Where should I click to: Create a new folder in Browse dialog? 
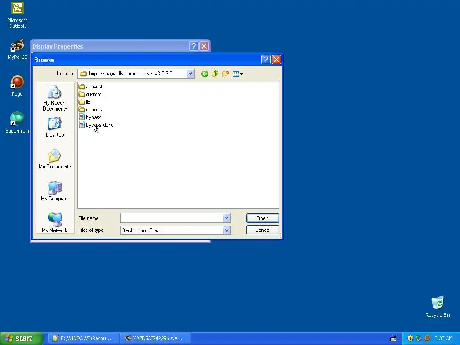(226, 74)
